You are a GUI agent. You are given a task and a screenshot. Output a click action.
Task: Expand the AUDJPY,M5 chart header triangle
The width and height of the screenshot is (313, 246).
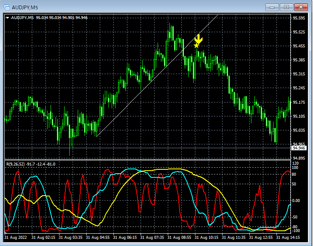point(7,18)
